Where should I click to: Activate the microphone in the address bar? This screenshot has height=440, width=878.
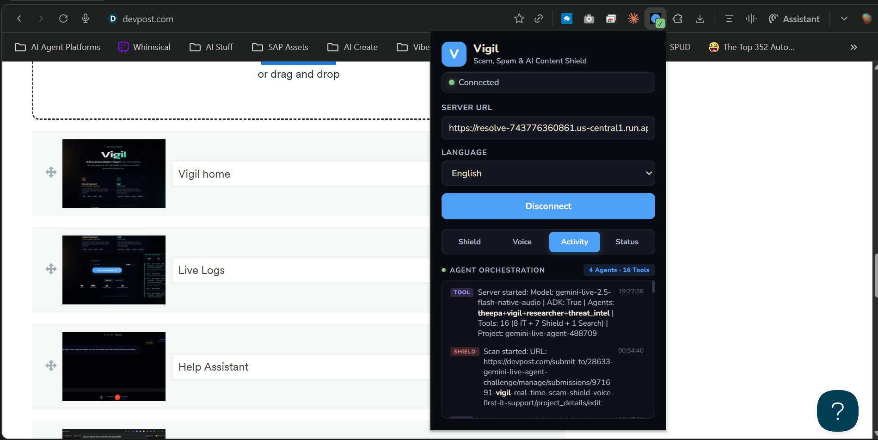click(85, 19)
